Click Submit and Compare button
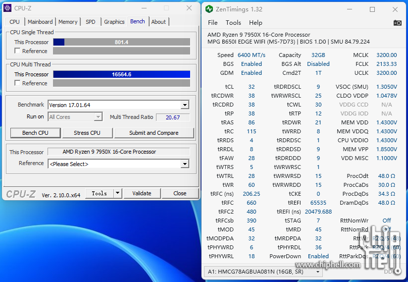Image resolution: width=408 pixels, height=282 pixels. pos(154,133)
